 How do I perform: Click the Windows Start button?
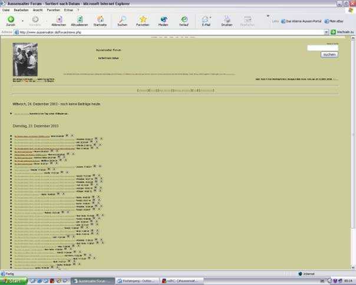[14, 281]
